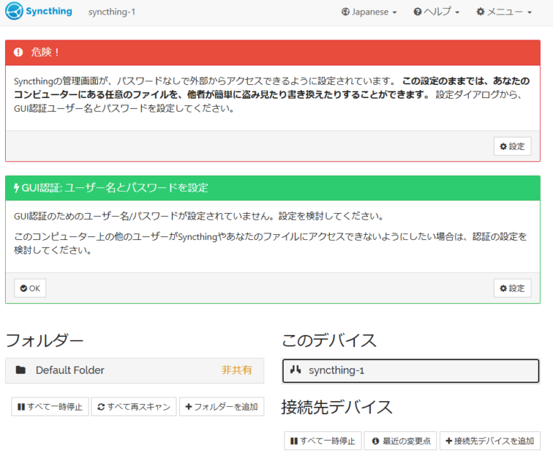This screenshot has height=453, width=553.
Task: Add a device with 接続先デバイスを追加
Action: [490, 441]
